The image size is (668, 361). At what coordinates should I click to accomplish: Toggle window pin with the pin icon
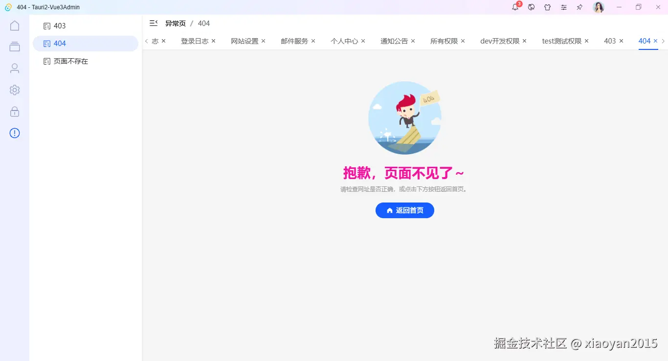pos(579,7)
